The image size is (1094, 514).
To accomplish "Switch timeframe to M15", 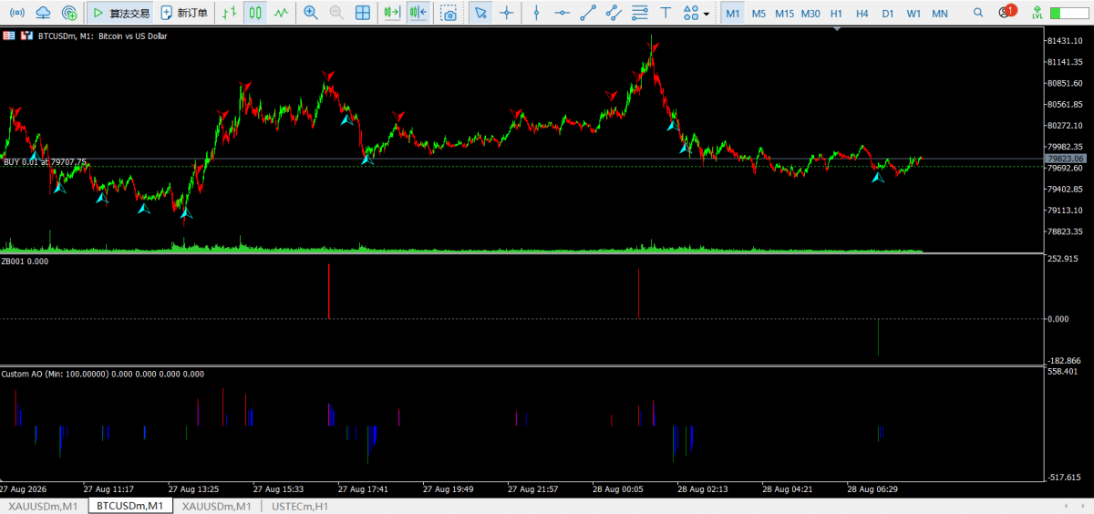I will (784, 13).
